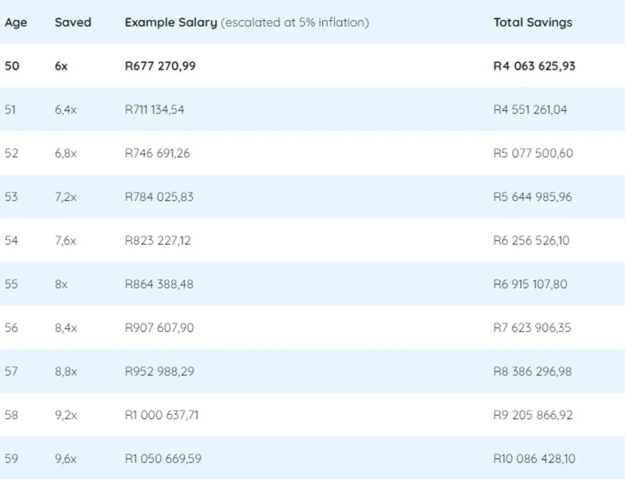This screenshot has height=479, width=625.
Task: Select the age 58 cell
Action: pyautogui.click(x=11, y=415)
